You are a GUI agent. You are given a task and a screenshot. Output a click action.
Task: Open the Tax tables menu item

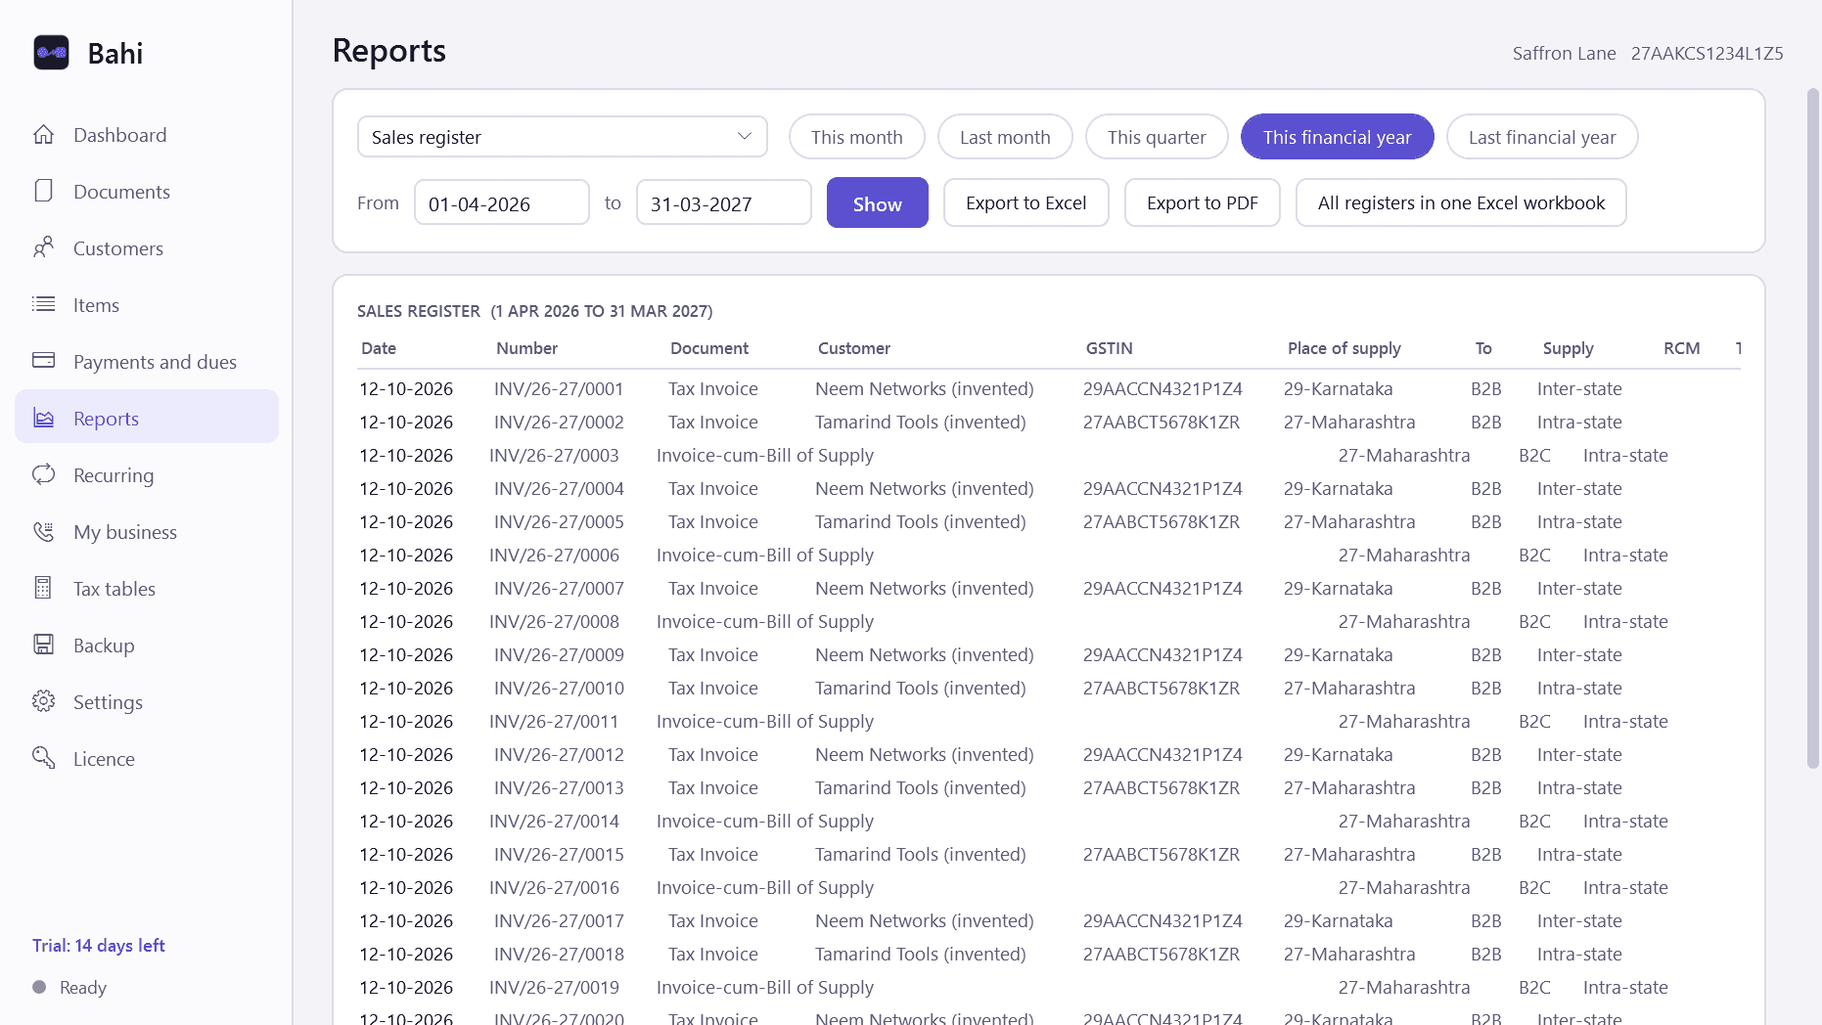tap(147, 589)
